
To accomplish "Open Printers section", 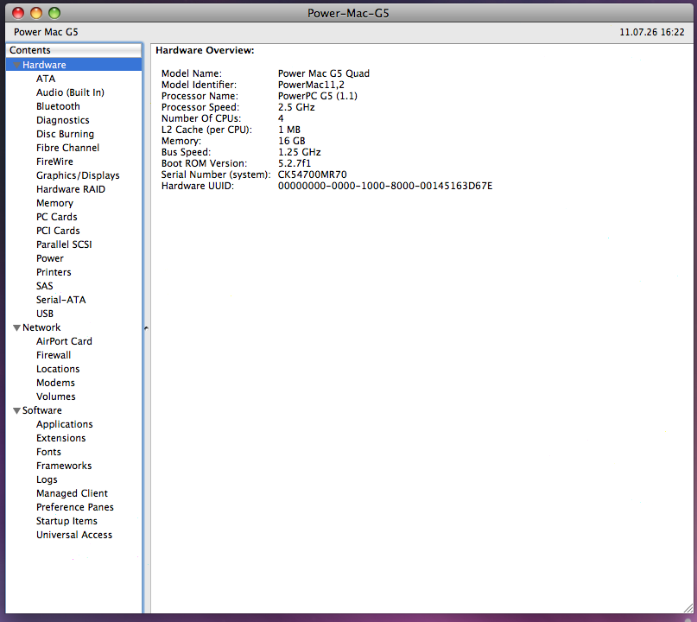I will pos(54,271).
